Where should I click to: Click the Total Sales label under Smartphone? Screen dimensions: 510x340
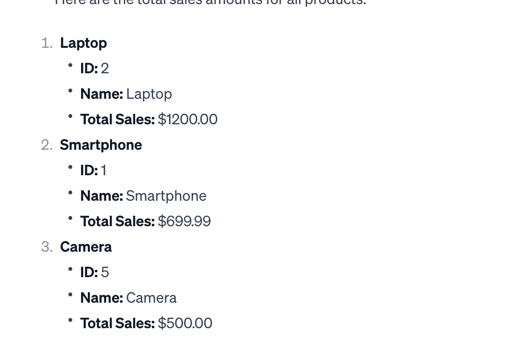point(117,221)
